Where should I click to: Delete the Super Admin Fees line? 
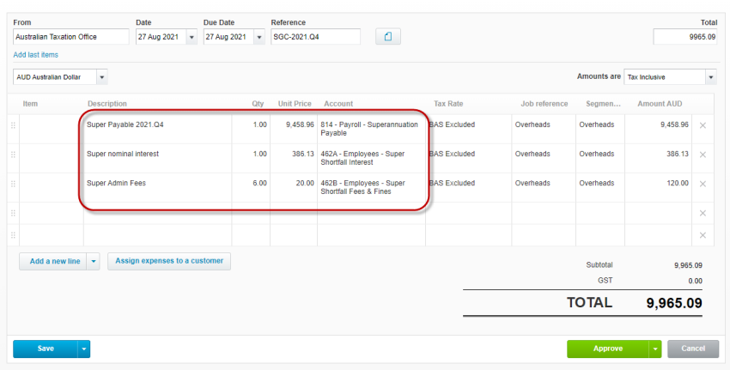pyautogui.click(x=703, y=184)
